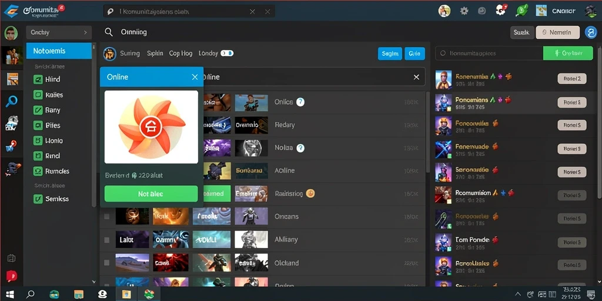Click the blue Sogim button
Viewport: 602px width, 301px height.
point(390,53)
